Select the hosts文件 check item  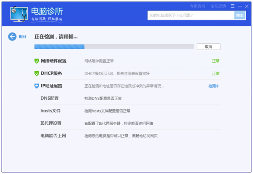click(x=51, y=111)
